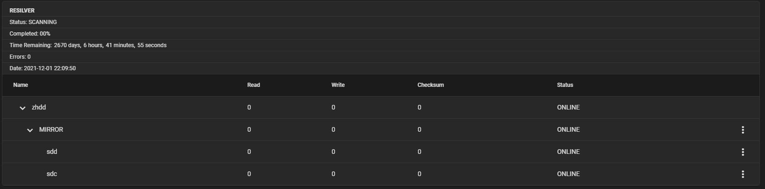Click the Name column header

coord(20,85)
